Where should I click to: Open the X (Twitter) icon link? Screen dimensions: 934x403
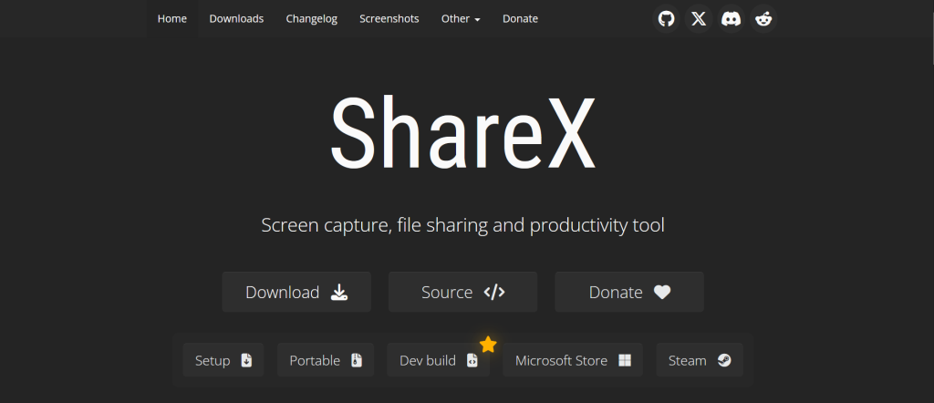(699, 18)
